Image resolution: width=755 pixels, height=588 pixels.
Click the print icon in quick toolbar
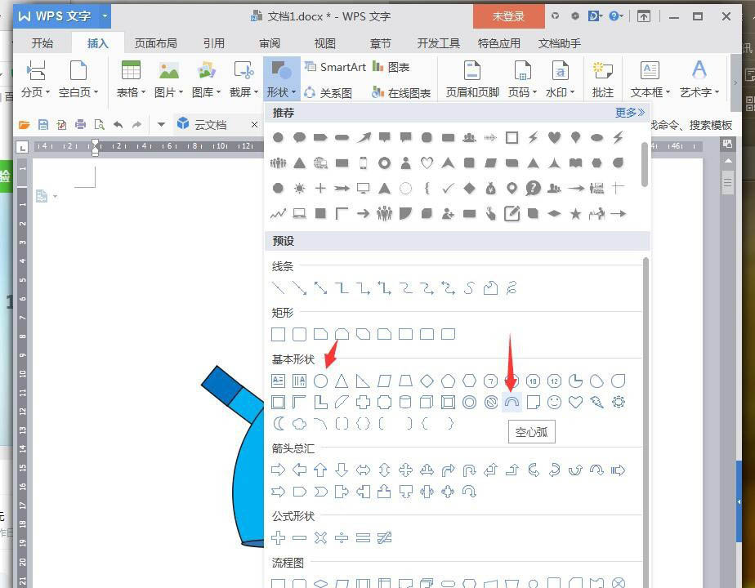pyautogui.click(x=80, y=125)
